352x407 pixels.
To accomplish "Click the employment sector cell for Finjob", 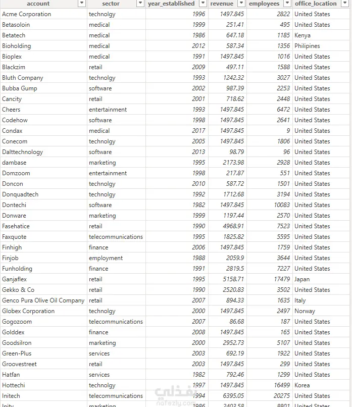I will point(116,258).
